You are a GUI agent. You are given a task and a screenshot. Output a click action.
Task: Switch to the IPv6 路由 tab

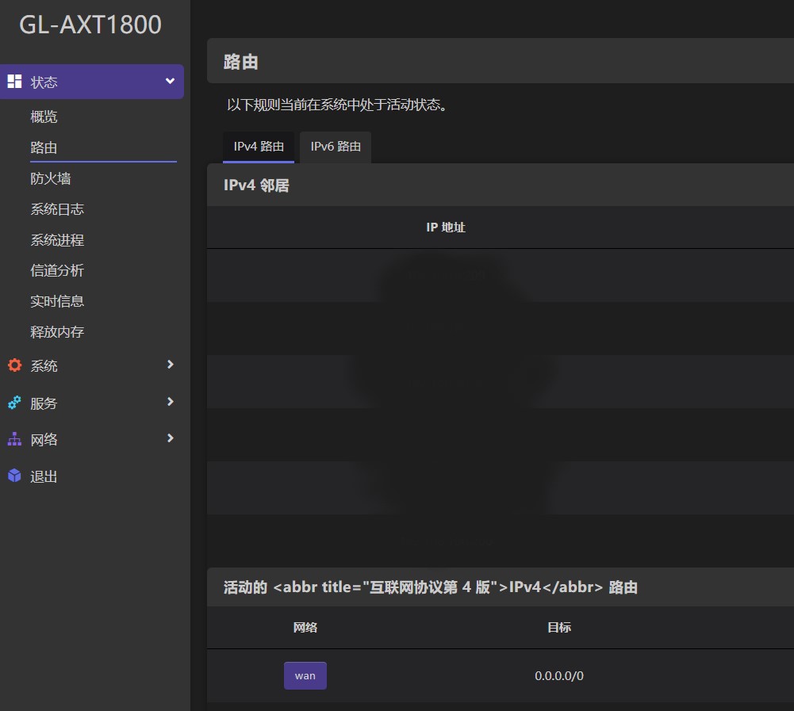336,147
